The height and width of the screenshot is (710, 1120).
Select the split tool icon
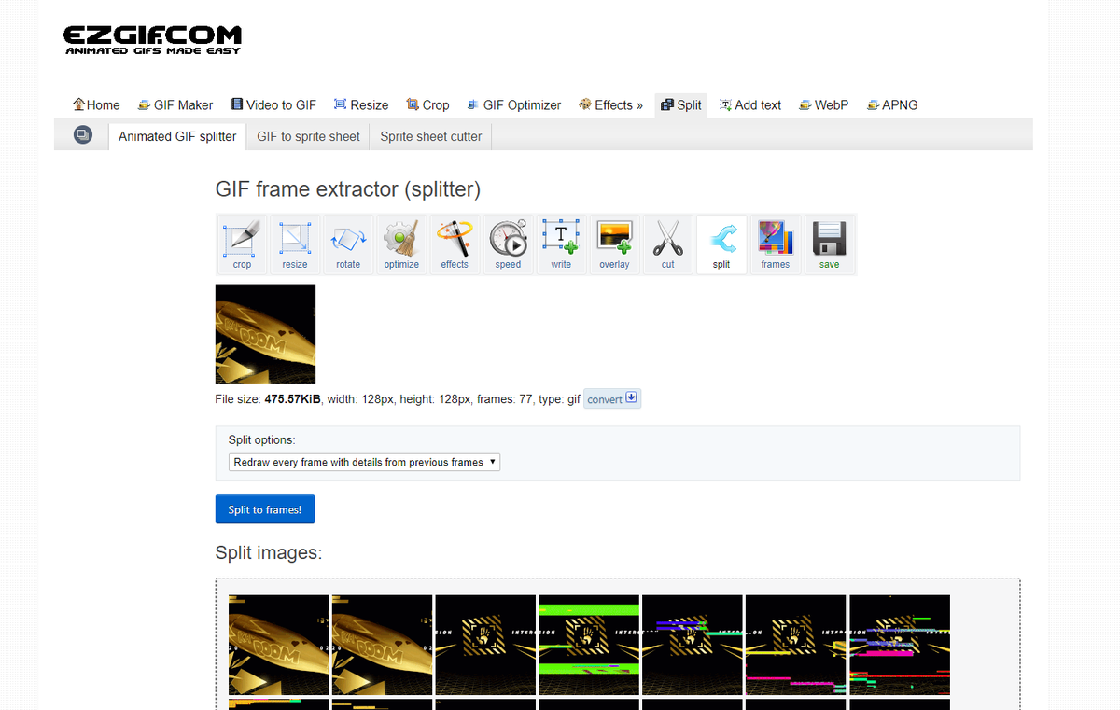click(721, 244)
